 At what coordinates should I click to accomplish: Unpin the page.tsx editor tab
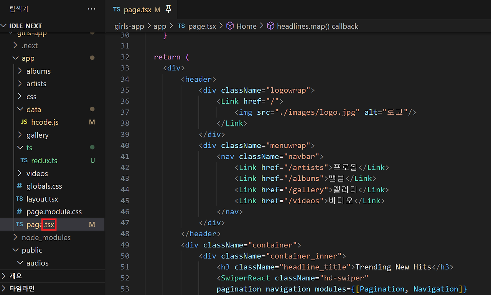pos(168,9)
